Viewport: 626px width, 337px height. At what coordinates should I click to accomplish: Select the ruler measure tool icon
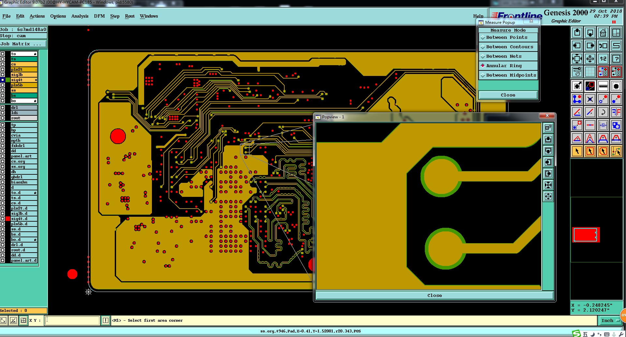click(x=603, y=86)
